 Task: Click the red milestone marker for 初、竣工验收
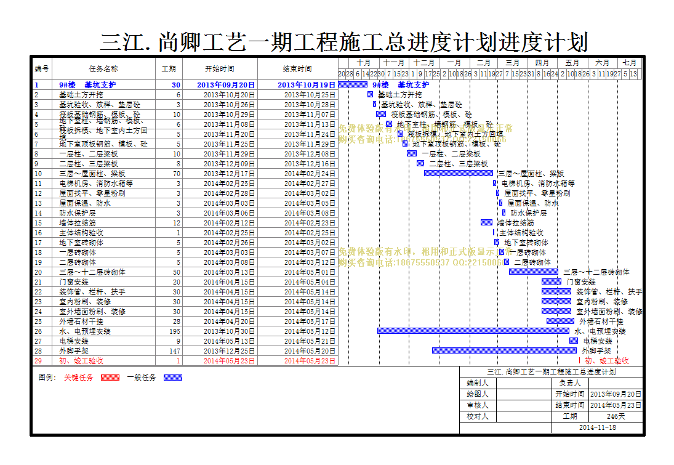point(579,360)
